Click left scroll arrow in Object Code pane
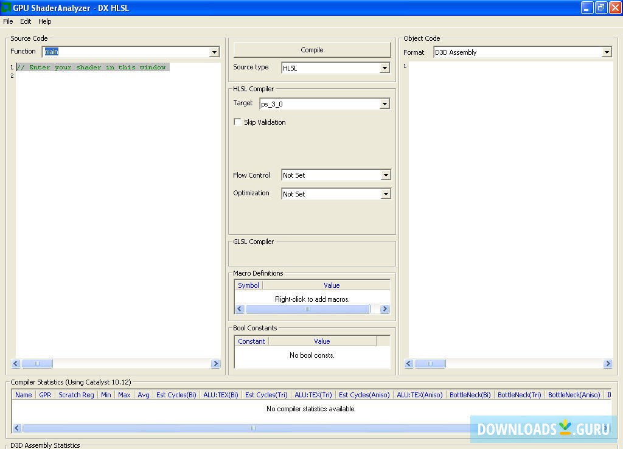The image size is (623, 449). pos(409,364)
